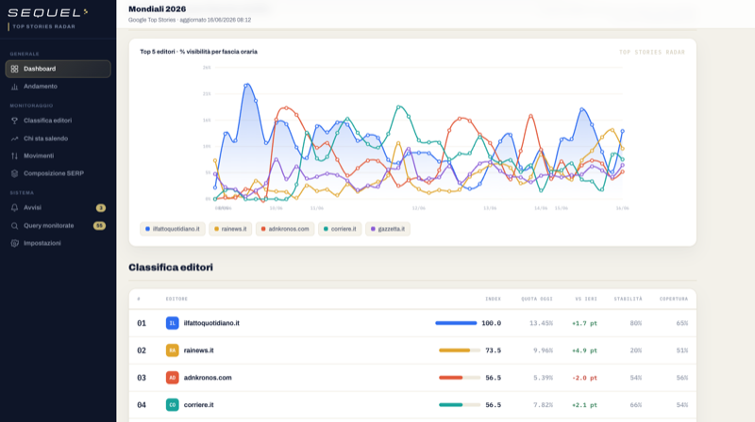The image size is (755, 422).
Task: Click the +4.9 pt change value
Action: click(x=584, y=350)
